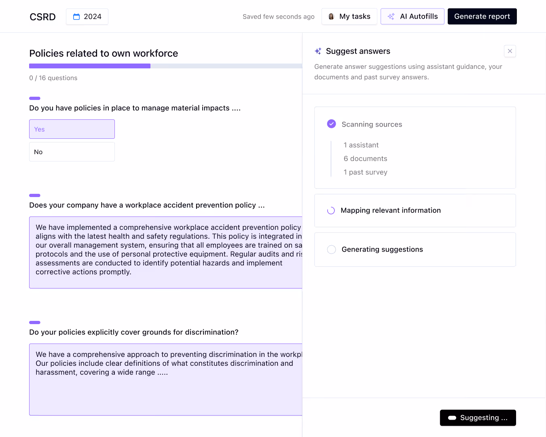The image size is (546, 437).
Task: Click the section progress bar
Action: (x=166, y=66)
